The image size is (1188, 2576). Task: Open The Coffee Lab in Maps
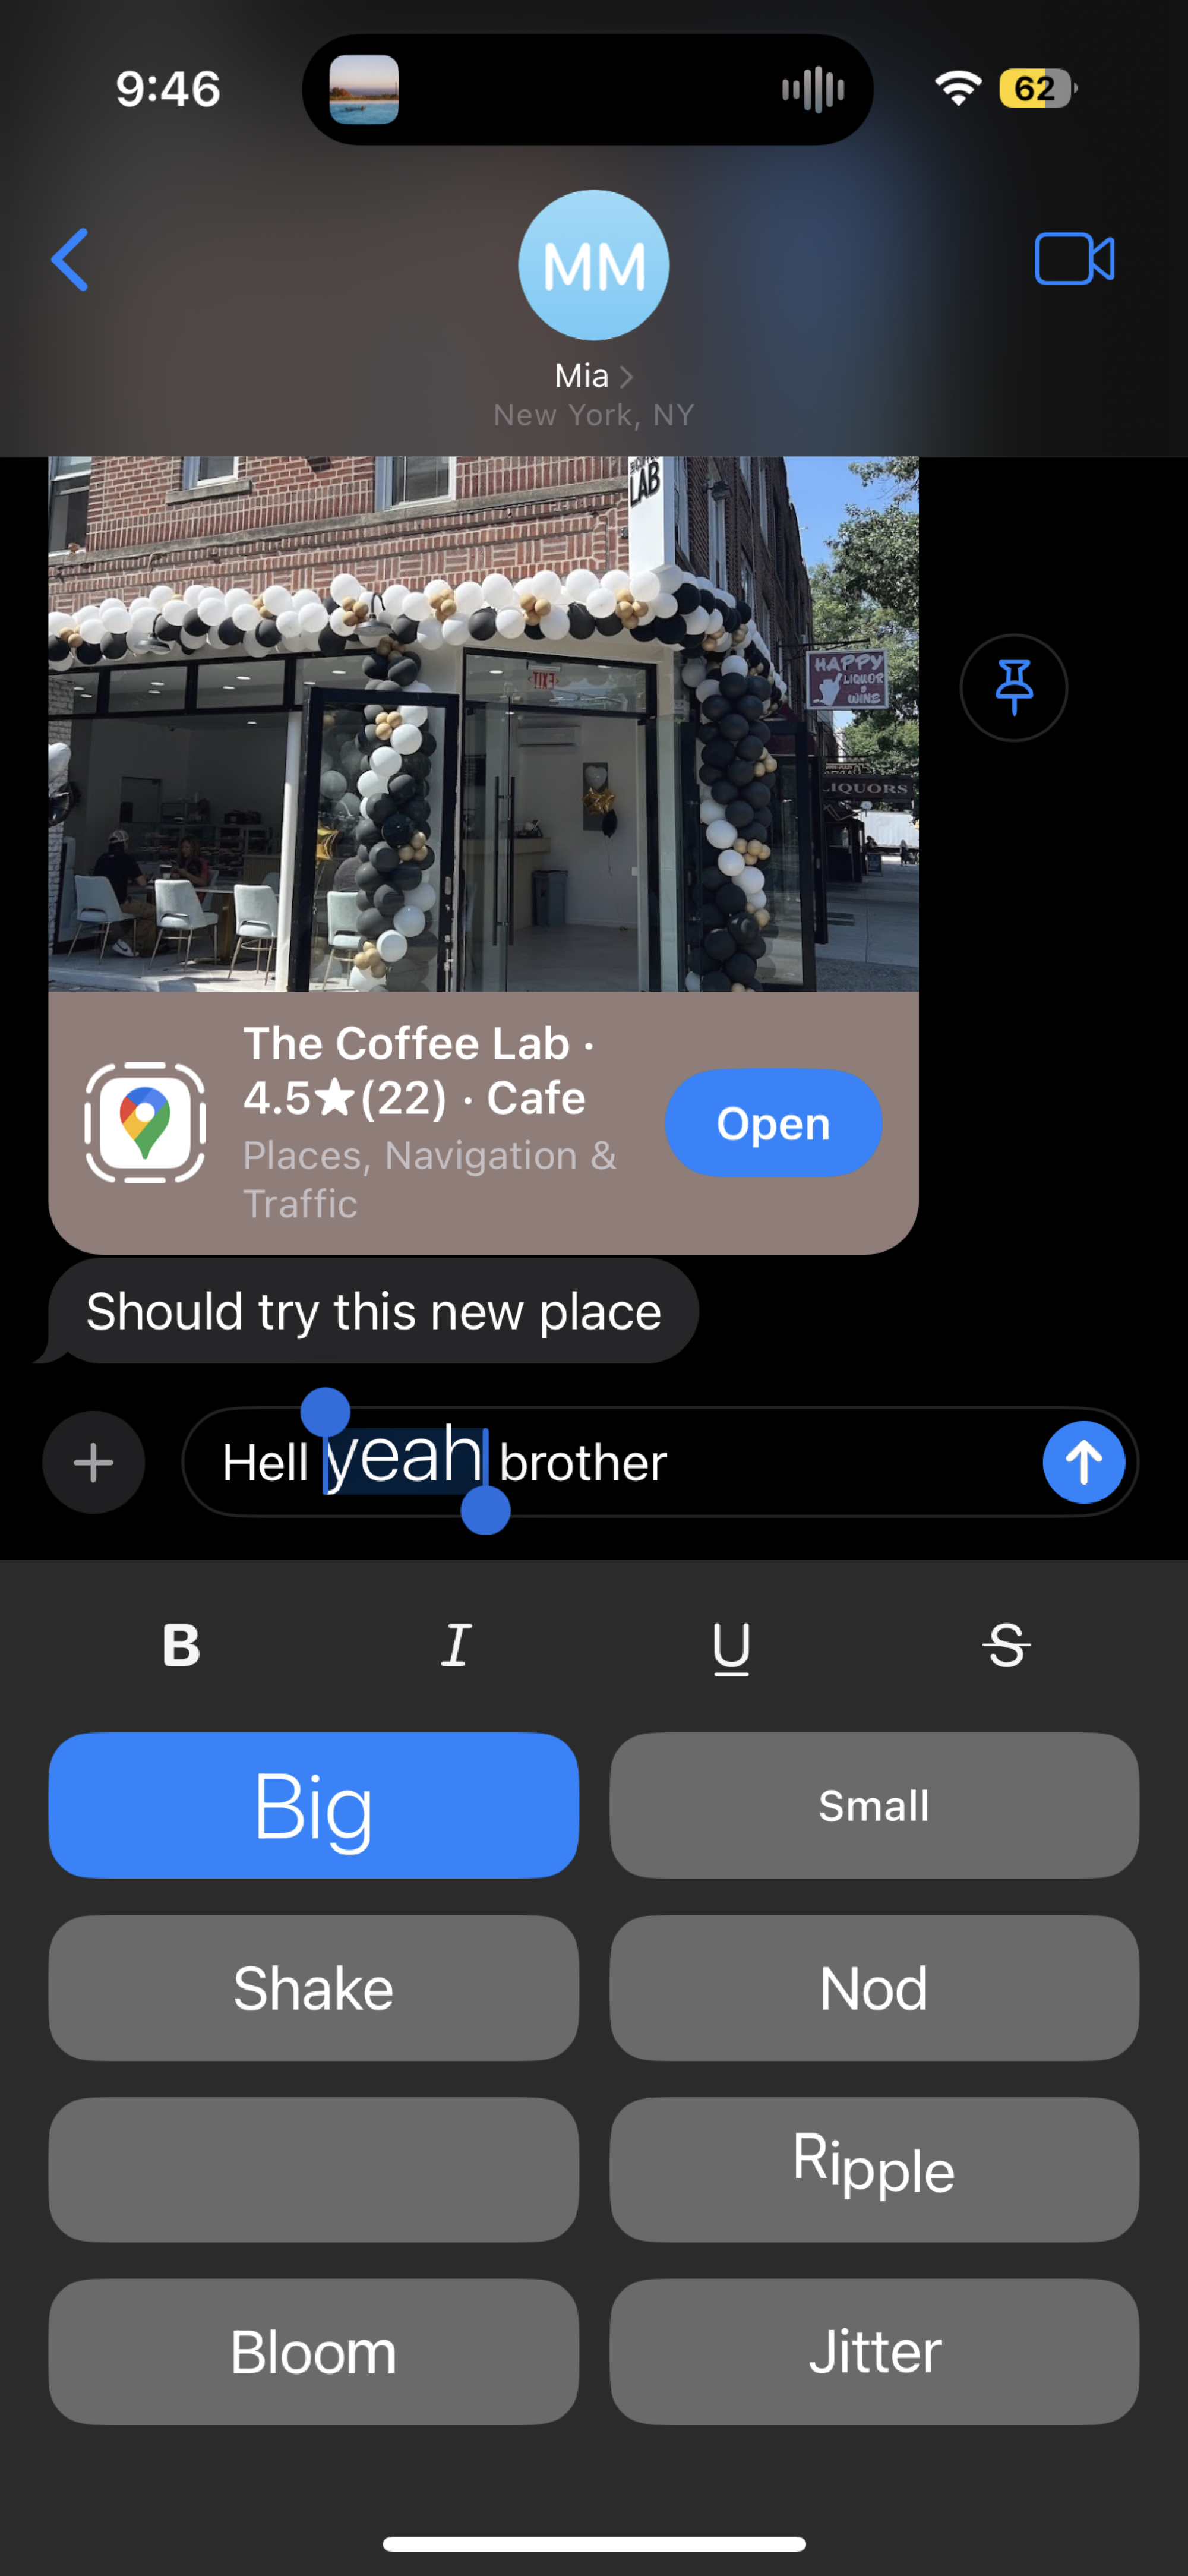click(x=770, y=1123)
